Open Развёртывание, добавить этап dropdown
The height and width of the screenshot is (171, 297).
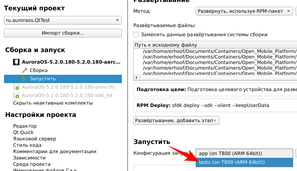point(176,120)
